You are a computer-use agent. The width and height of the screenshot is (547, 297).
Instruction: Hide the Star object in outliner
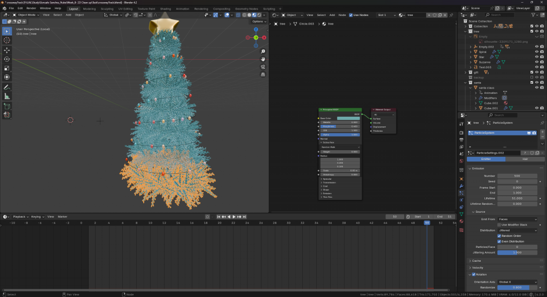[x=536, y=57]
